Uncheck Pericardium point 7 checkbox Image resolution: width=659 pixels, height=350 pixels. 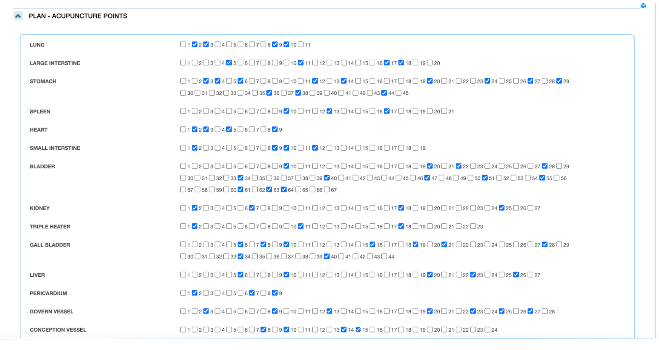click(x=252, y=293)
